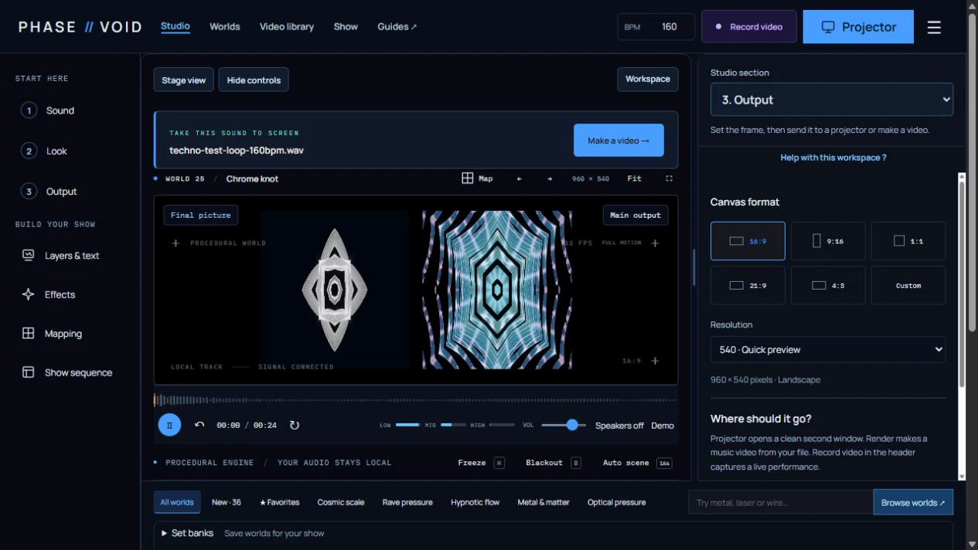Screen dimensions: 978x550
Task: Choose the 16:9 canvas format
Action: 748,241
